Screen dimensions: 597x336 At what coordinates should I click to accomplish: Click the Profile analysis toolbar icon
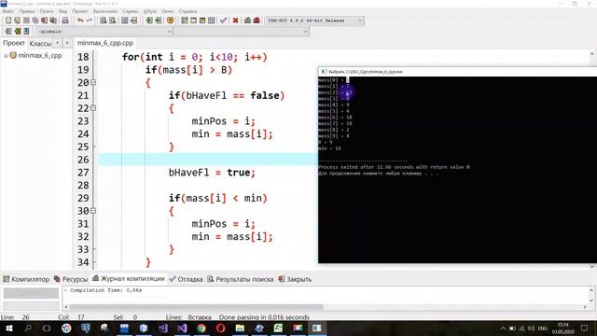247,21
